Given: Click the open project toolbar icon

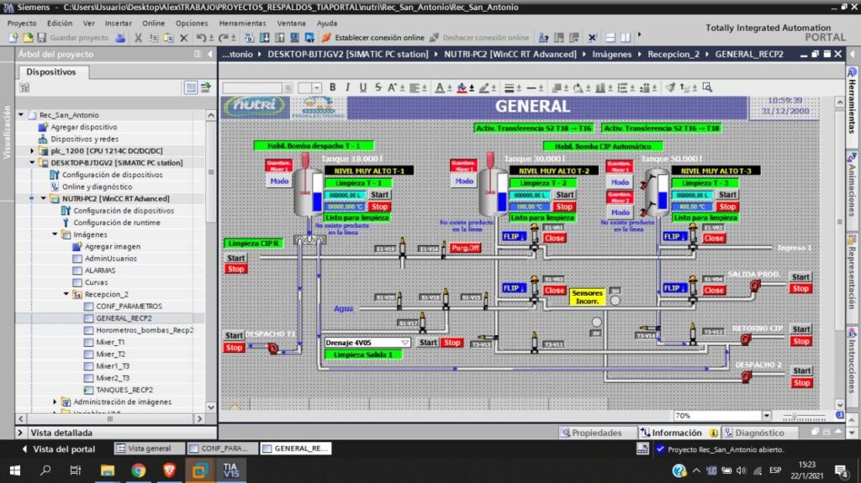Looking at the screenshot, I should tap(28, 38).
